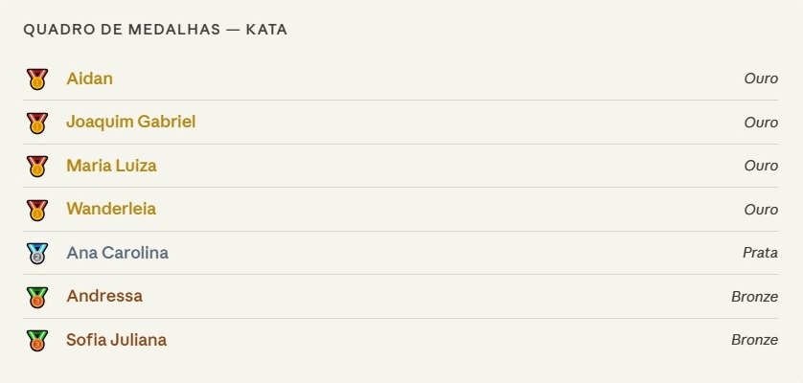Screen dimensions: 803x383
Task: Select Sofia Juliana's name
Action: 116,340
